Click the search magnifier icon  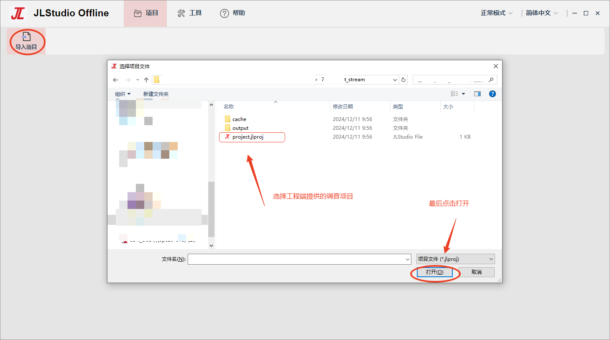point(491,80)
